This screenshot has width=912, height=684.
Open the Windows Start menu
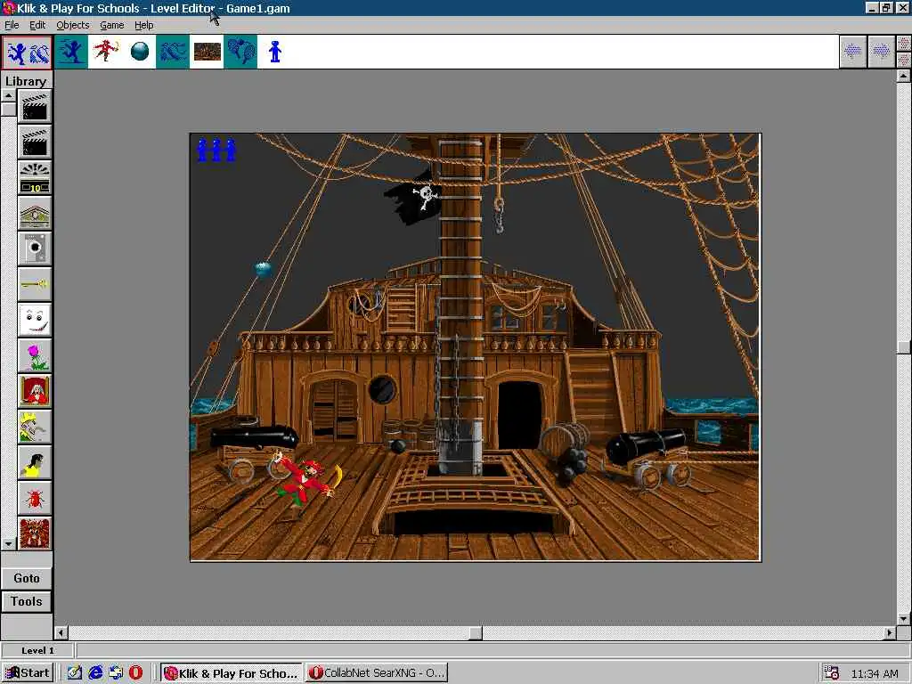click(x=28, y=673)
